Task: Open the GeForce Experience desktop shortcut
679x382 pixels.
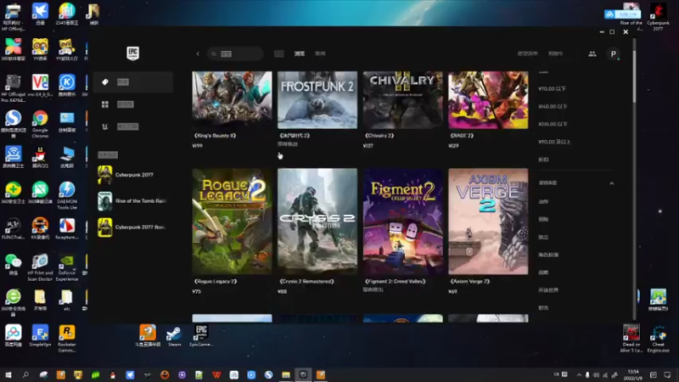Action: coord(67,267)
